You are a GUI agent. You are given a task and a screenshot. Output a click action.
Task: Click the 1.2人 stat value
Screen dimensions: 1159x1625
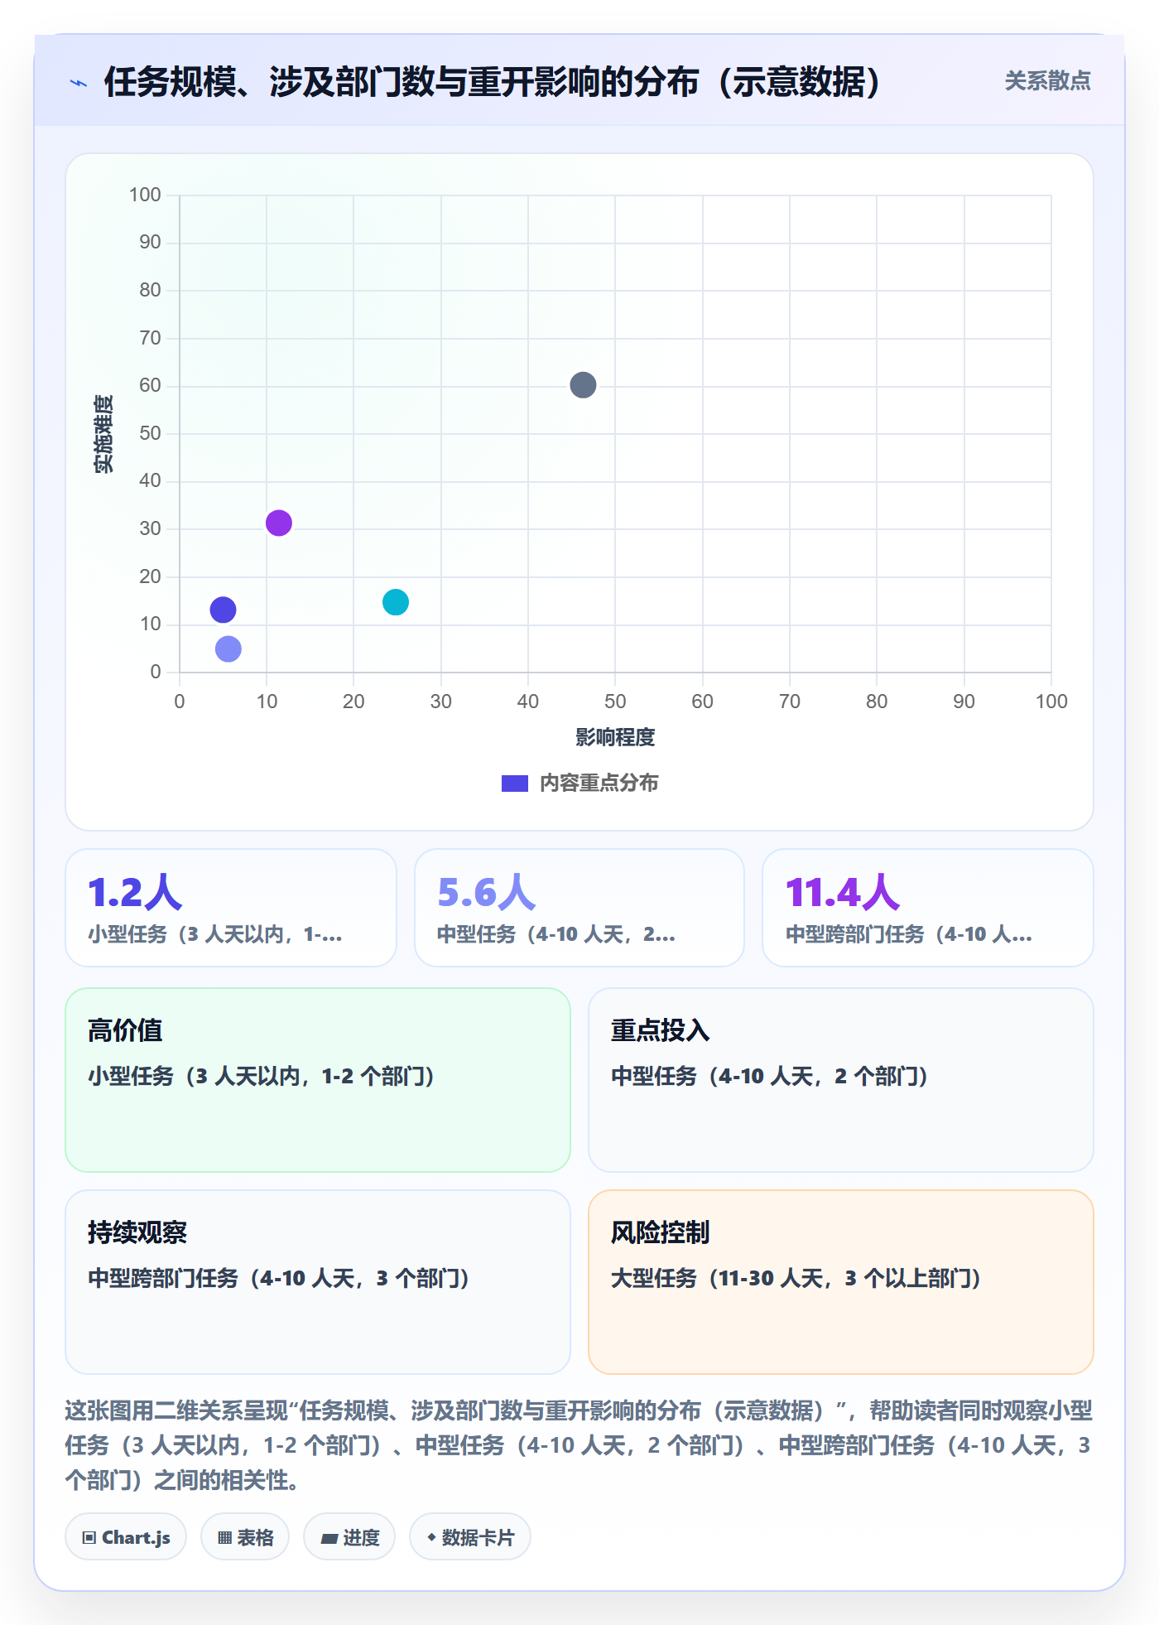click(135, 893)
